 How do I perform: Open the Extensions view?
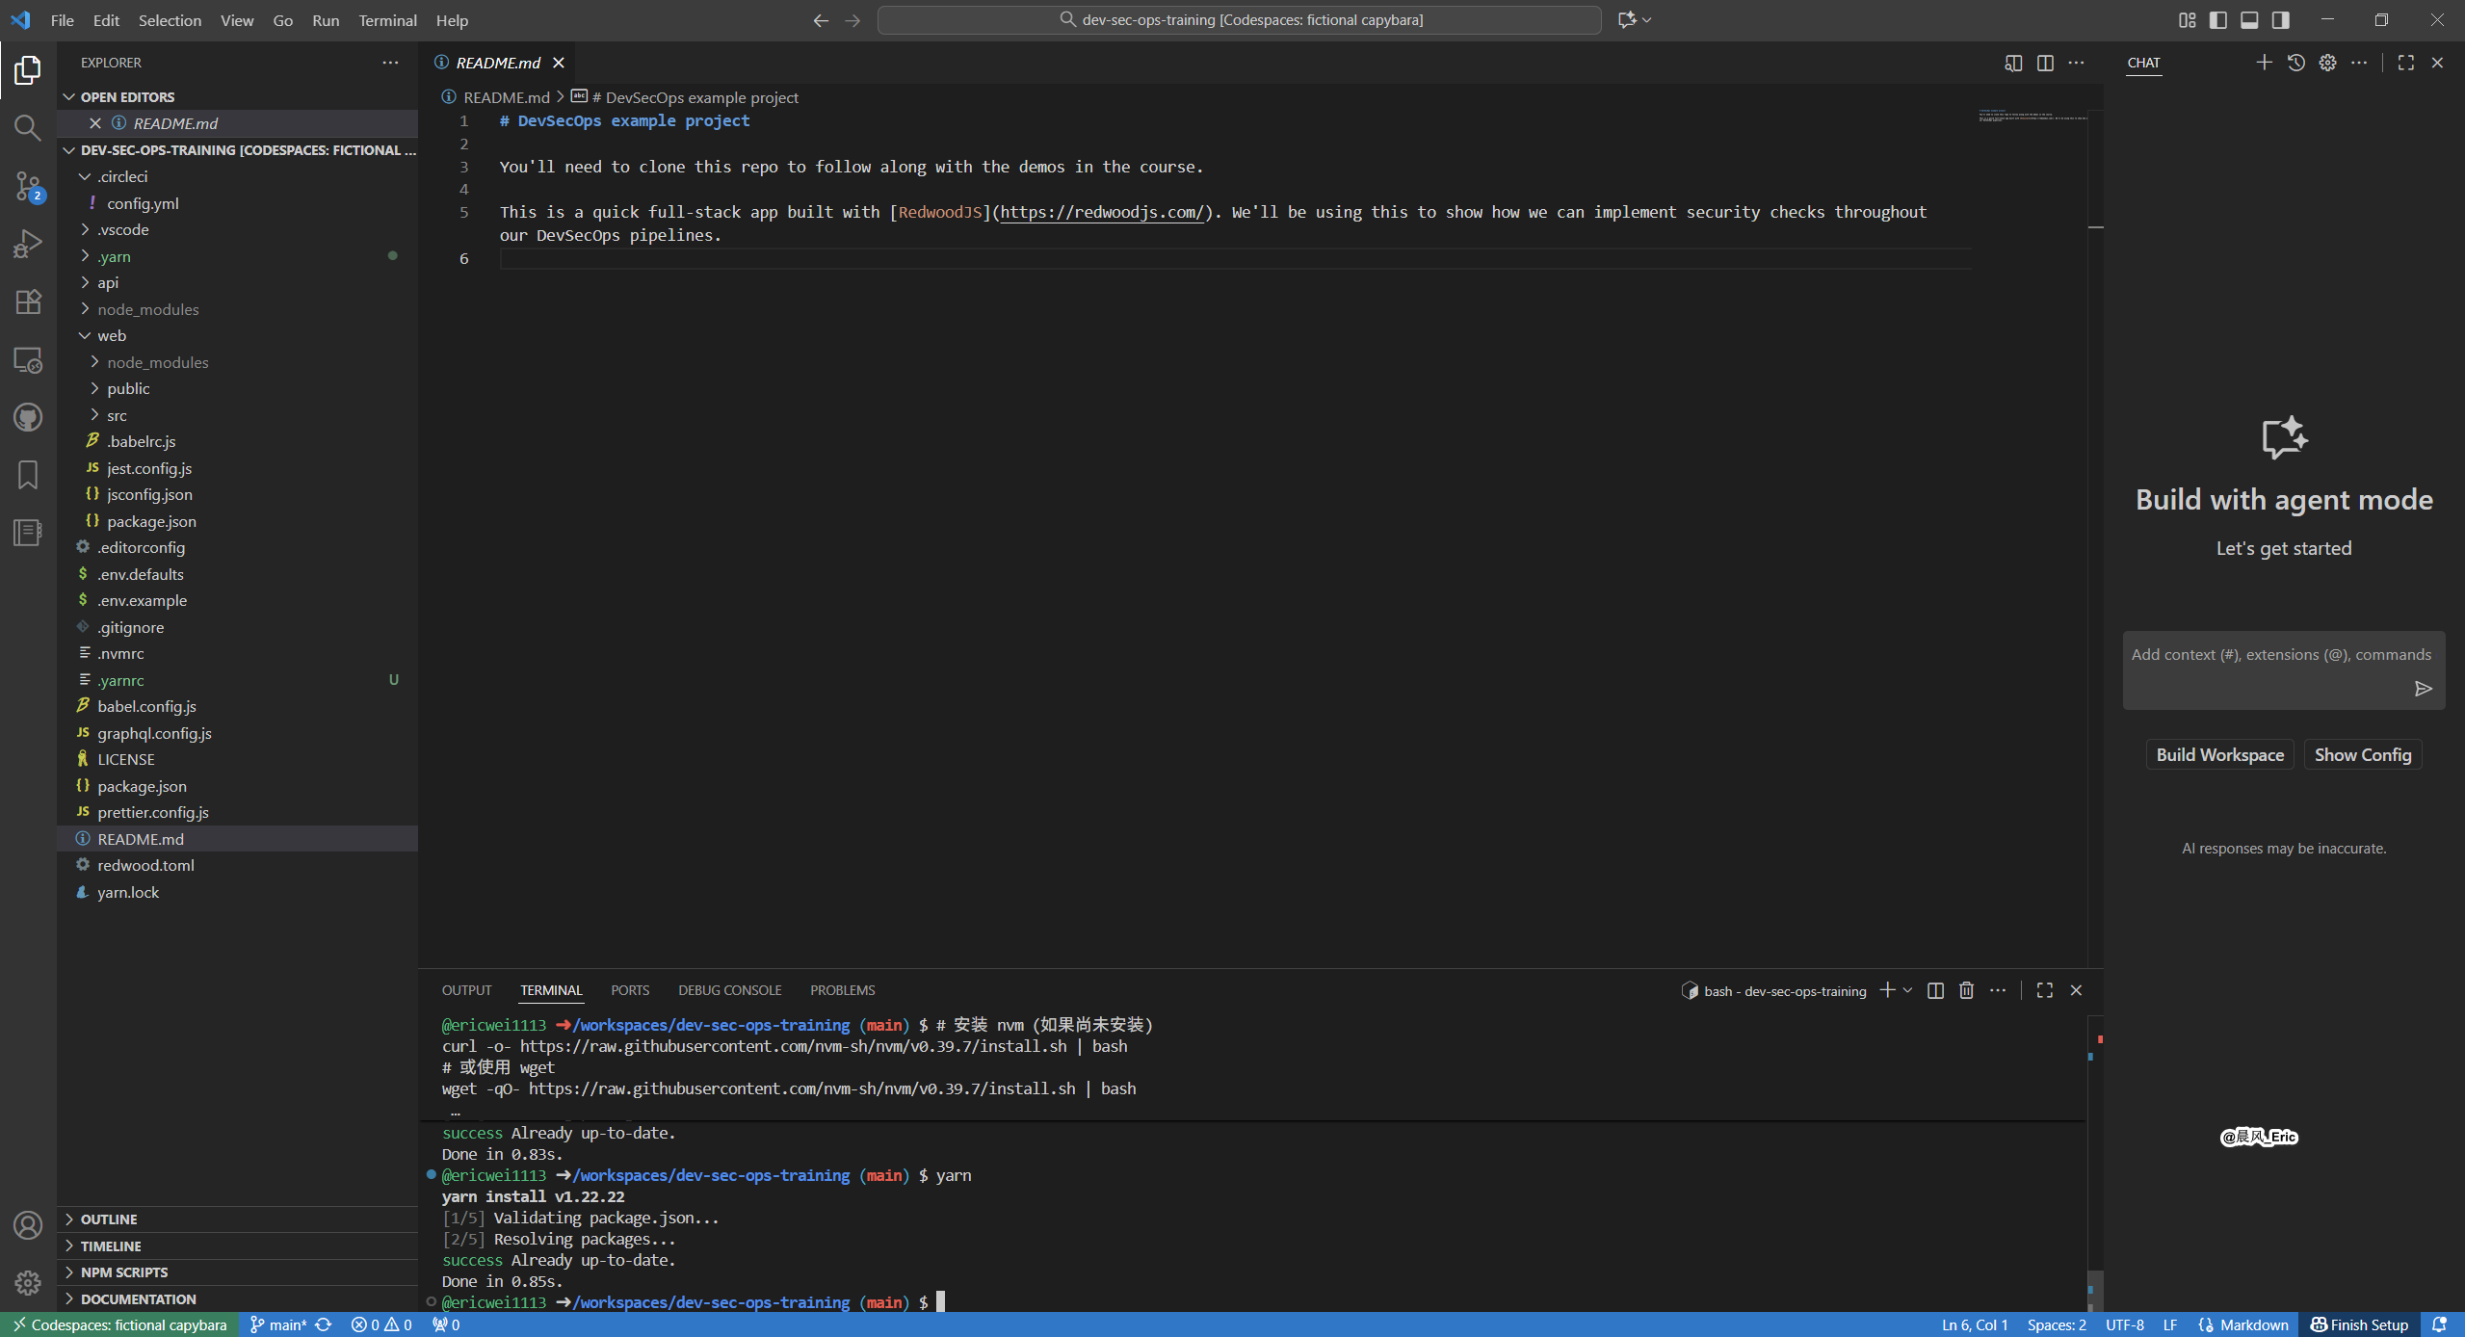(x=27, y=301)
